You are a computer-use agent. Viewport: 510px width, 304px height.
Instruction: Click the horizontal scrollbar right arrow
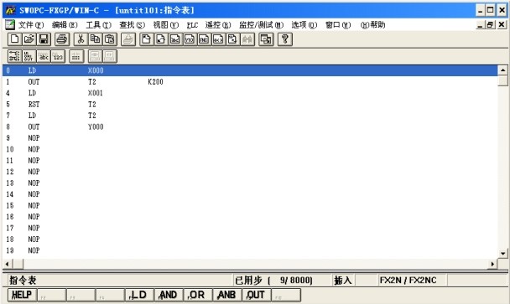(x=492, y=264)
